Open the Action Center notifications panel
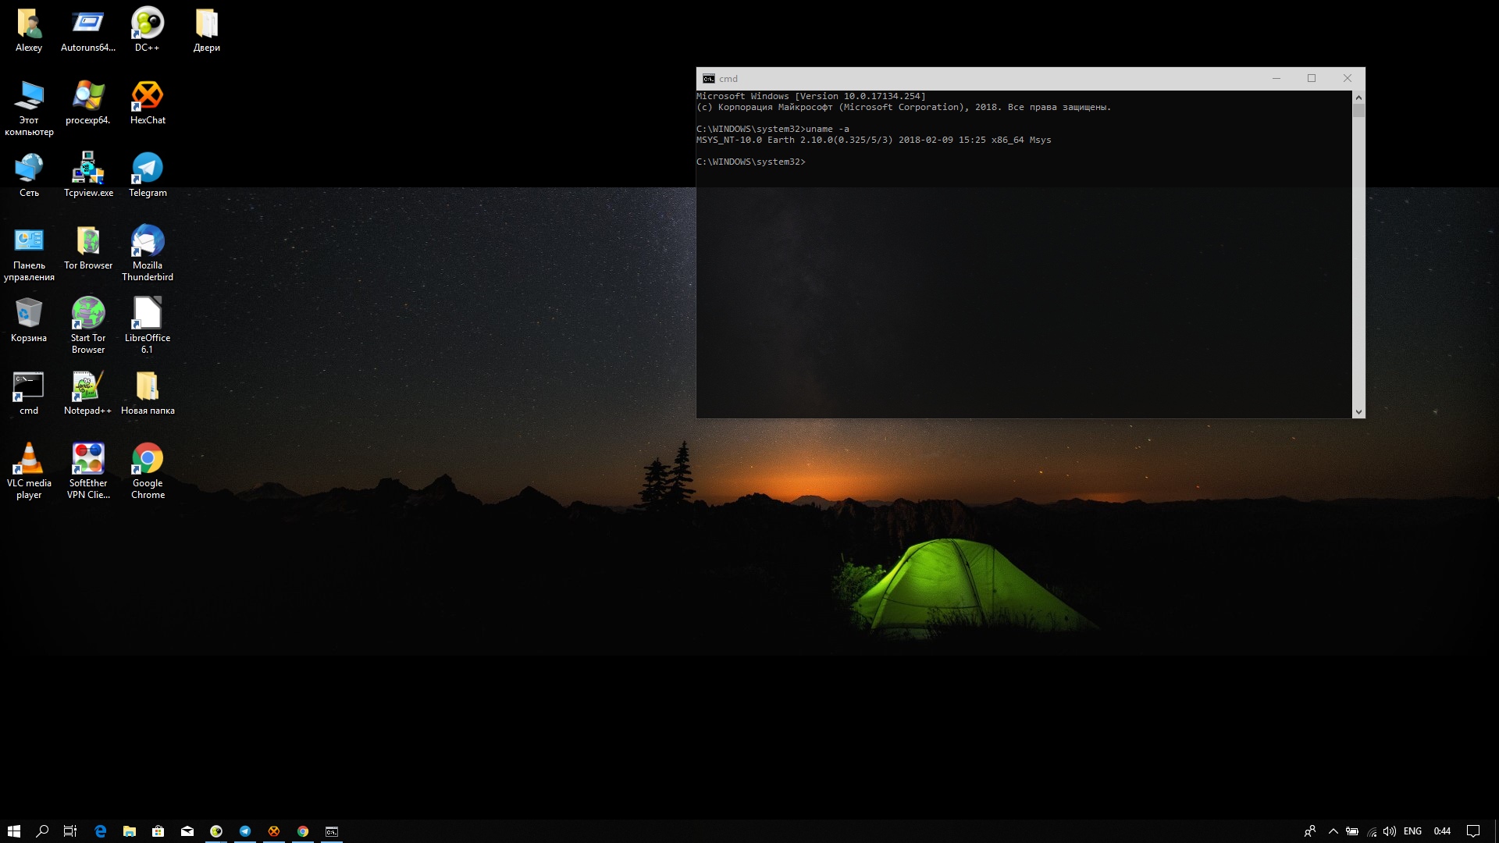The width and height of the screenshot is (1499, 843). [x=1473, y=831]
